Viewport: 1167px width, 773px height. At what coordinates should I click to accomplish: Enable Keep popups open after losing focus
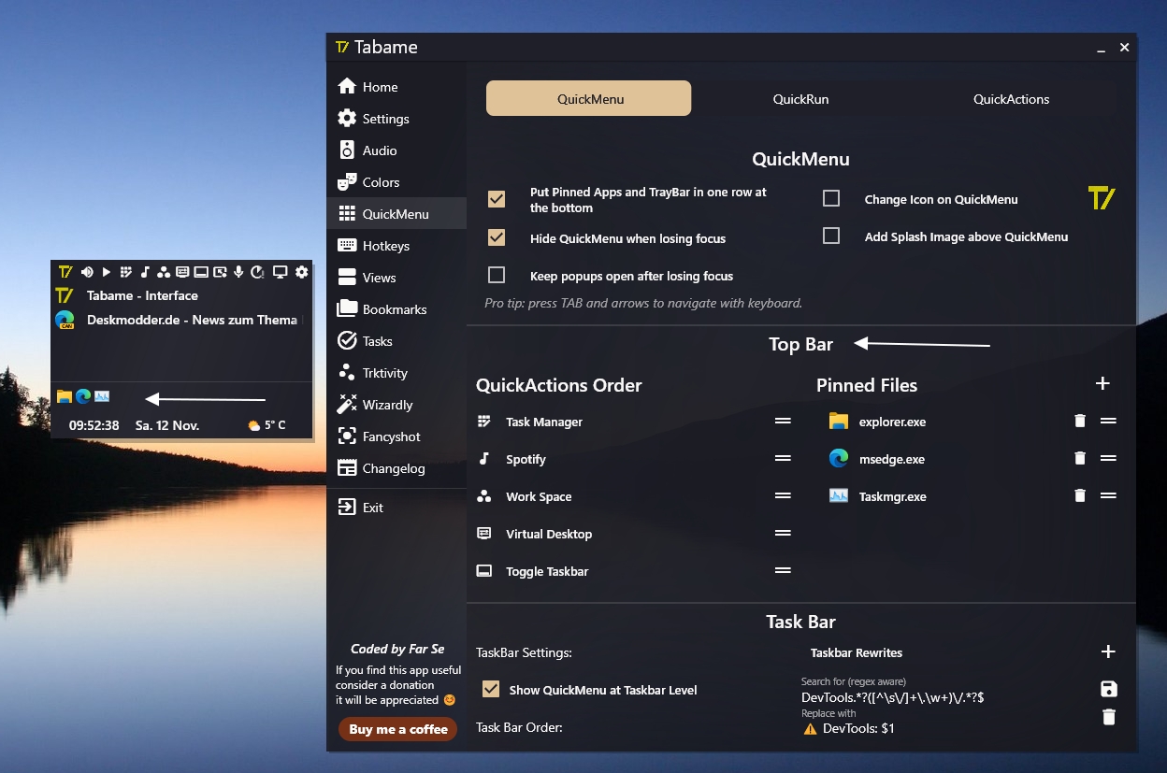497,275
